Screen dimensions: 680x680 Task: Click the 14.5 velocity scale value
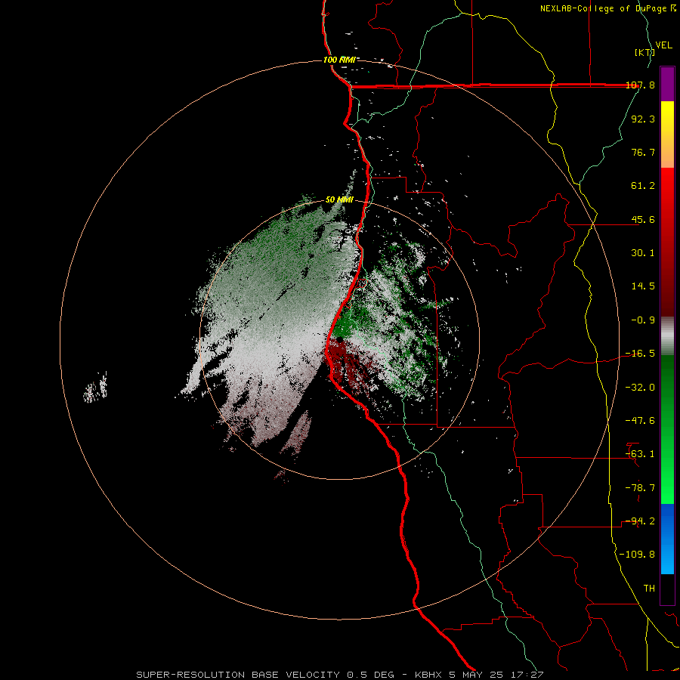[643, 286]
